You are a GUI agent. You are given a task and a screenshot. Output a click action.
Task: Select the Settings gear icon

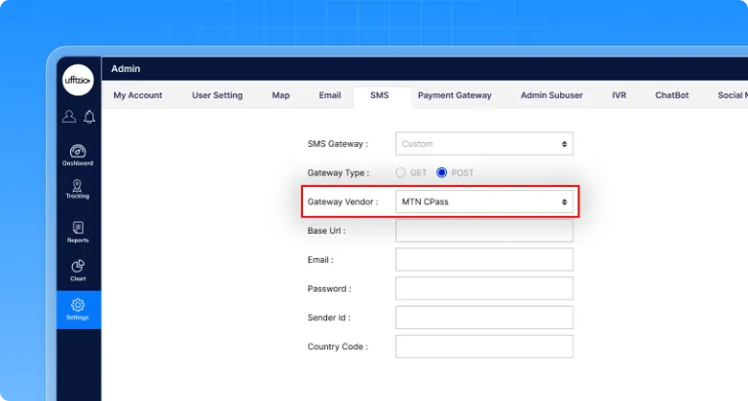[78, 309]
